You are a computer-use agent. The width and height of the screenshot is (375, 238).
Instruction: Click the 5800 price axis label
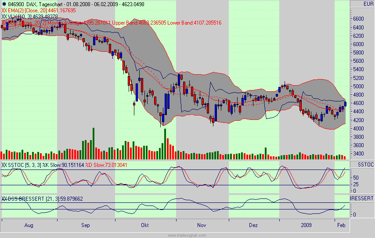coord(358,53)
